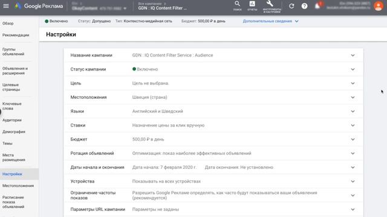Open the hamburger main menu
The height and width of the screenshot is (217, 387).
[x=6, y=6]
